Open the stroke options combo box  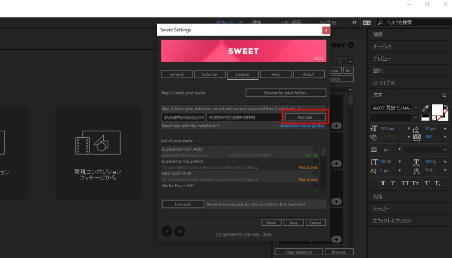point(425,149)
